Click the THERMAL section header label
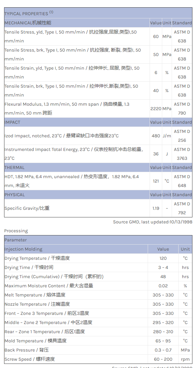This screenshot has width=194, height=368. pos(14,167)
